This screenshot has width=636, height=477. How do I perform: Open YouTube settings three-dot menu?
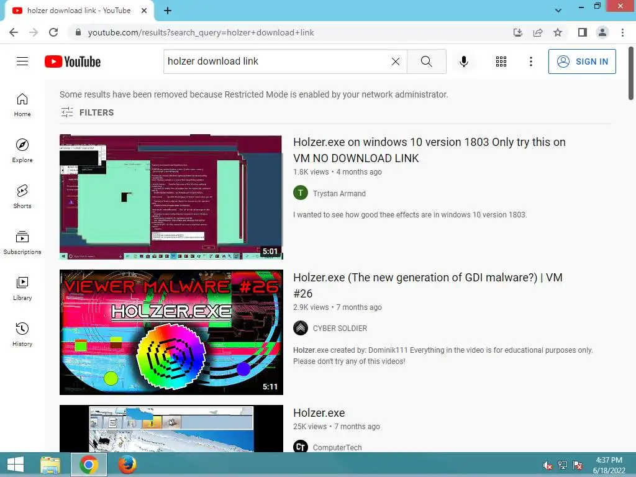click(530, 61)
